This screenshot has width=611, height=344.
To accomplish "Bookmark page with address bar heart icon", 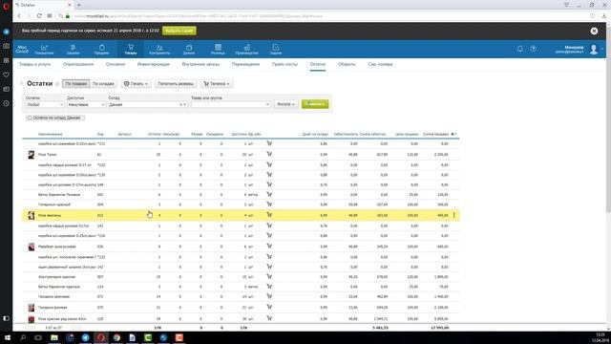I will point(592,16).
